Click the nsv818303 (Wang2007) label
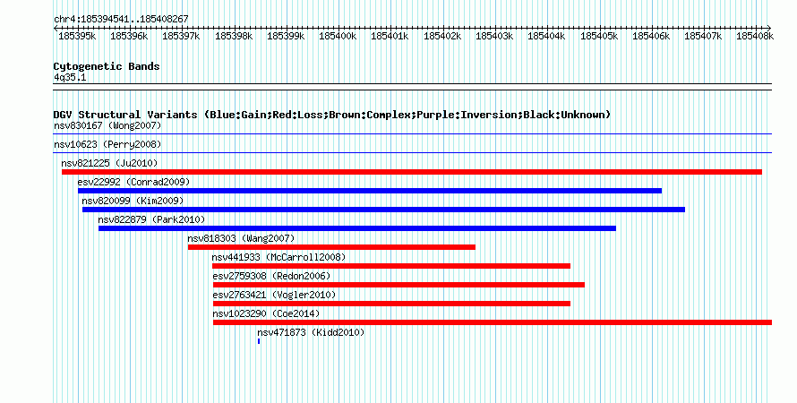The width and height of the screenshot is (797, 403). pyautogui.click(x=241, y=238)
